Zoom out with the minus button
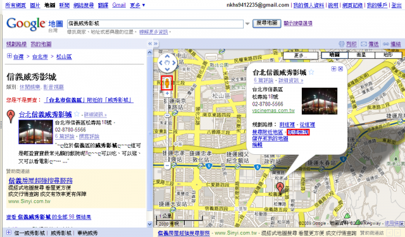This screenshot has height=237, width=405. pyautogui.click(x=167, y=166)
